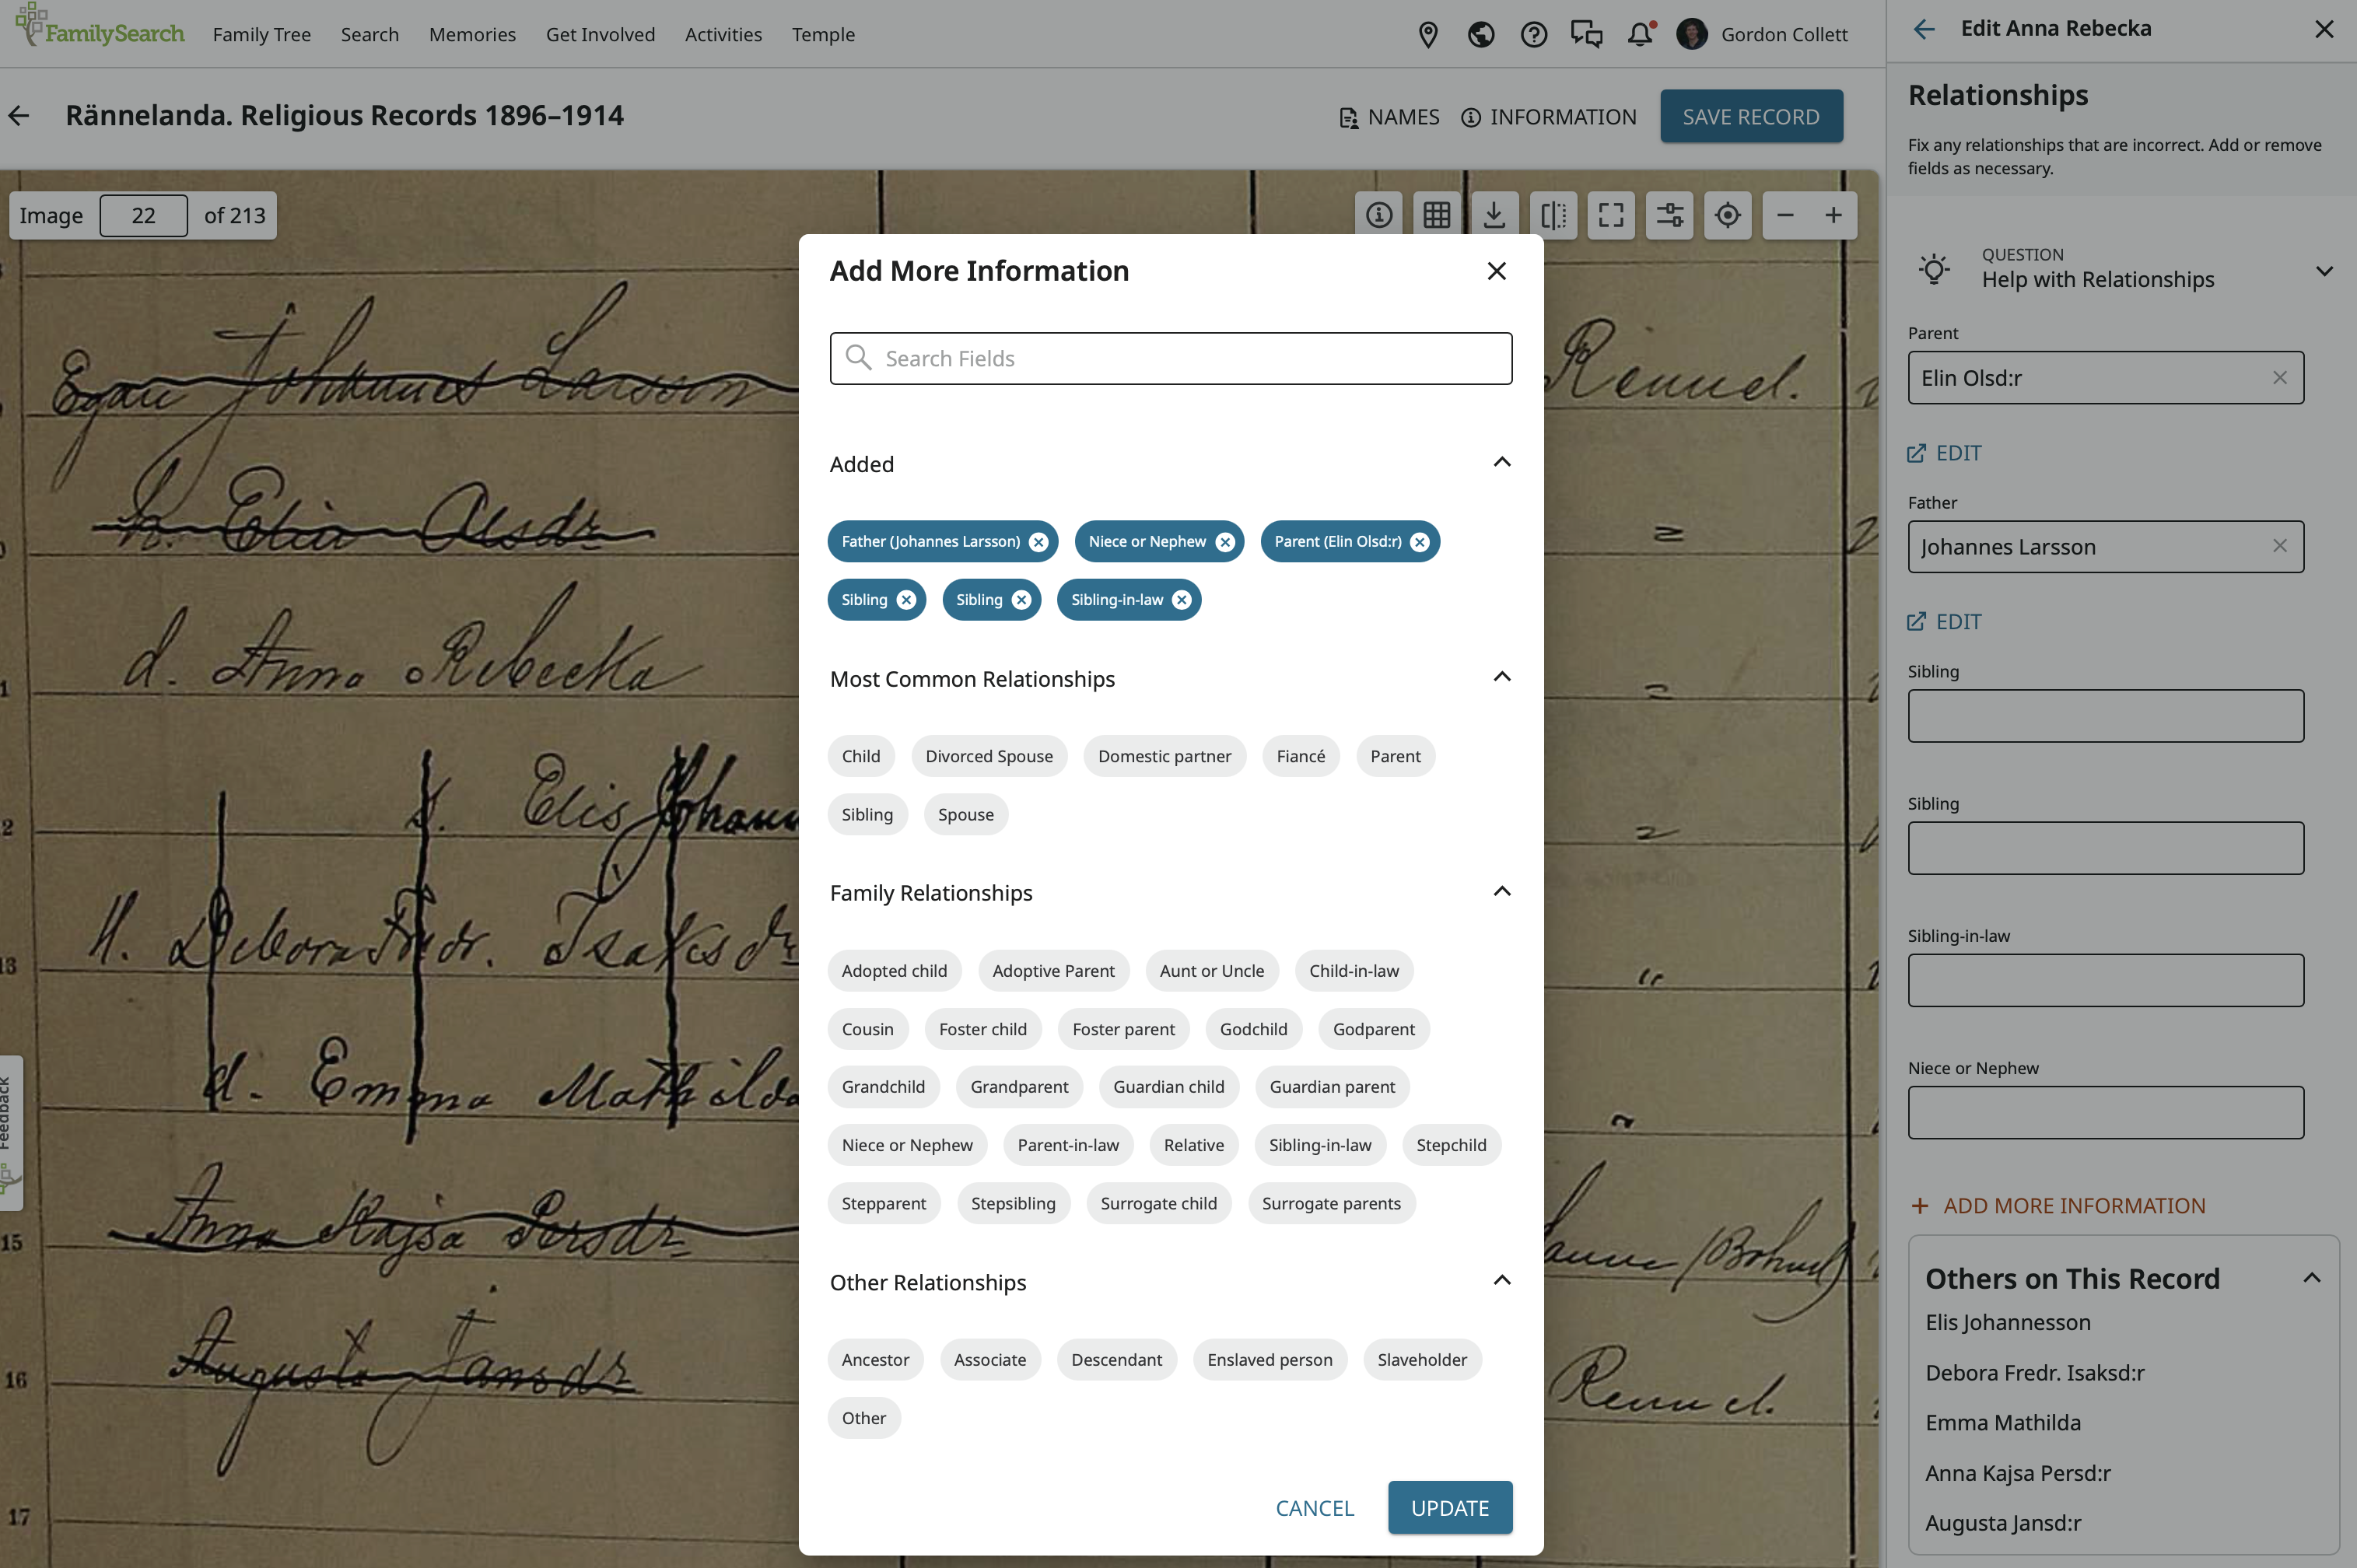This screenshot has height=1568, width=2357.
Task: Open the Family Tree menu
Action: (x=261, y=35)
